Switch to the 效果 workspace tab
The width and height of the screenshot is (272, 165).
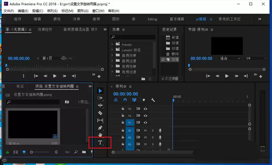tap(76, 19)
